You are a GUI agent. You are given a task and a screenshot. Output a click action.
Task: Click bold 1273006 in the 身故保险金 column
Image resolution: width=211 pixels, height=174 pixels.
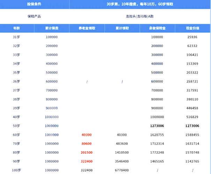tap(157, 126)
